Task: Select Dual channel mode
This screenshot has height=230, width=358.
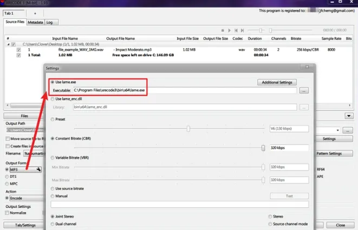Action: click(x=53, y=224)
